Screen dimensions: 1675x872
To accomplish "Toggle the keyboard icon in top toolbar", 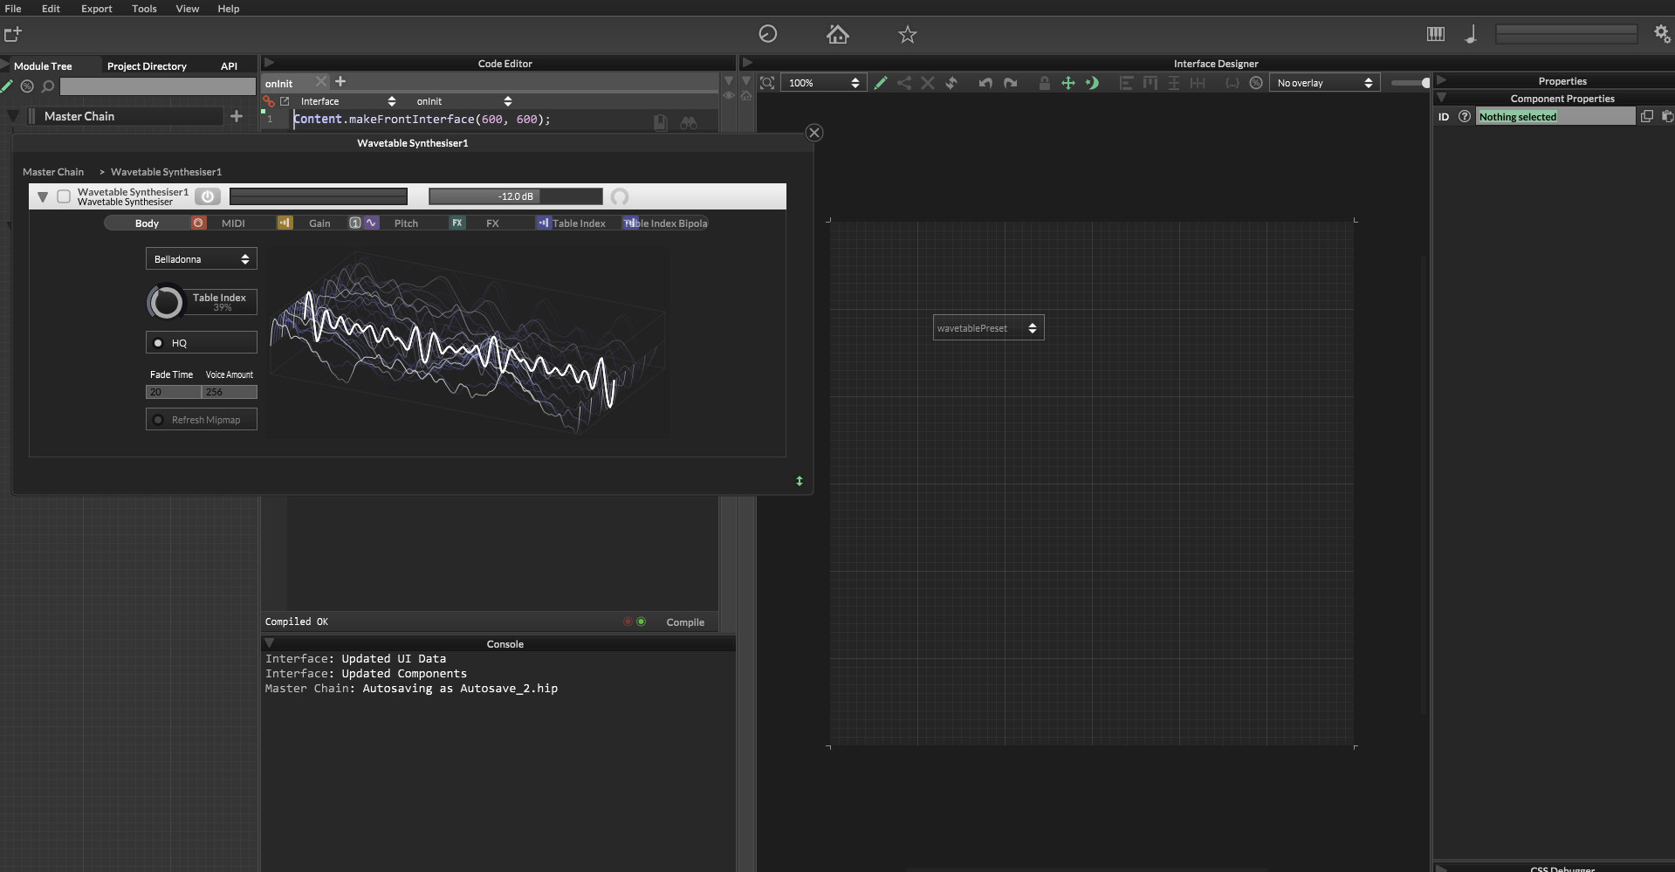I will click(1435, 34).
